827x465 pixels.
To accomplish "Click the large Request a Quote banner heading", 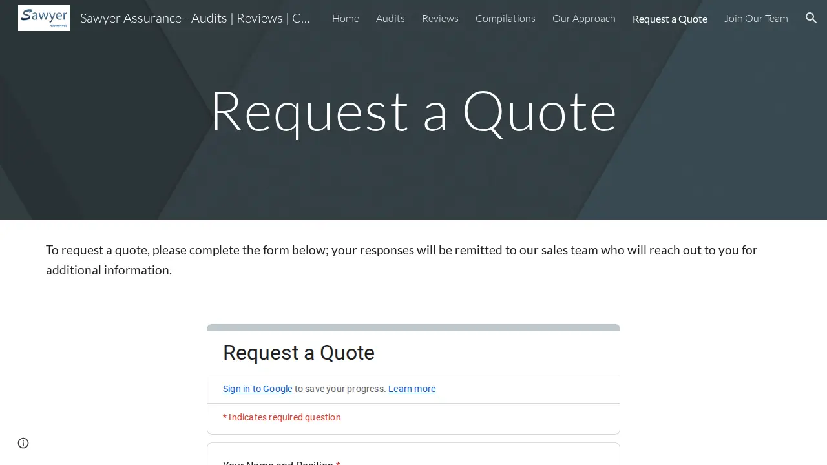I will pos(413,111).
